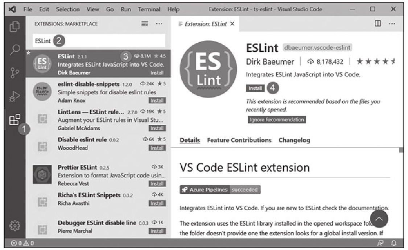Switch to the Details tab
The image size is (408, 250).
click(190, 140)
